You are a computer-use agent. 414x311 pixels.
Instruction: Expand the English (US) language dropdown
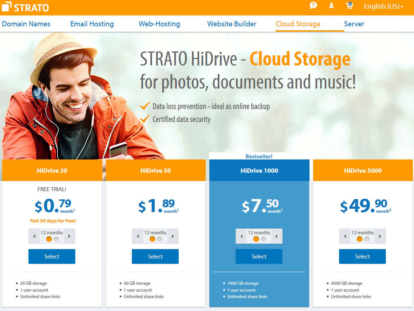[383, 6]
